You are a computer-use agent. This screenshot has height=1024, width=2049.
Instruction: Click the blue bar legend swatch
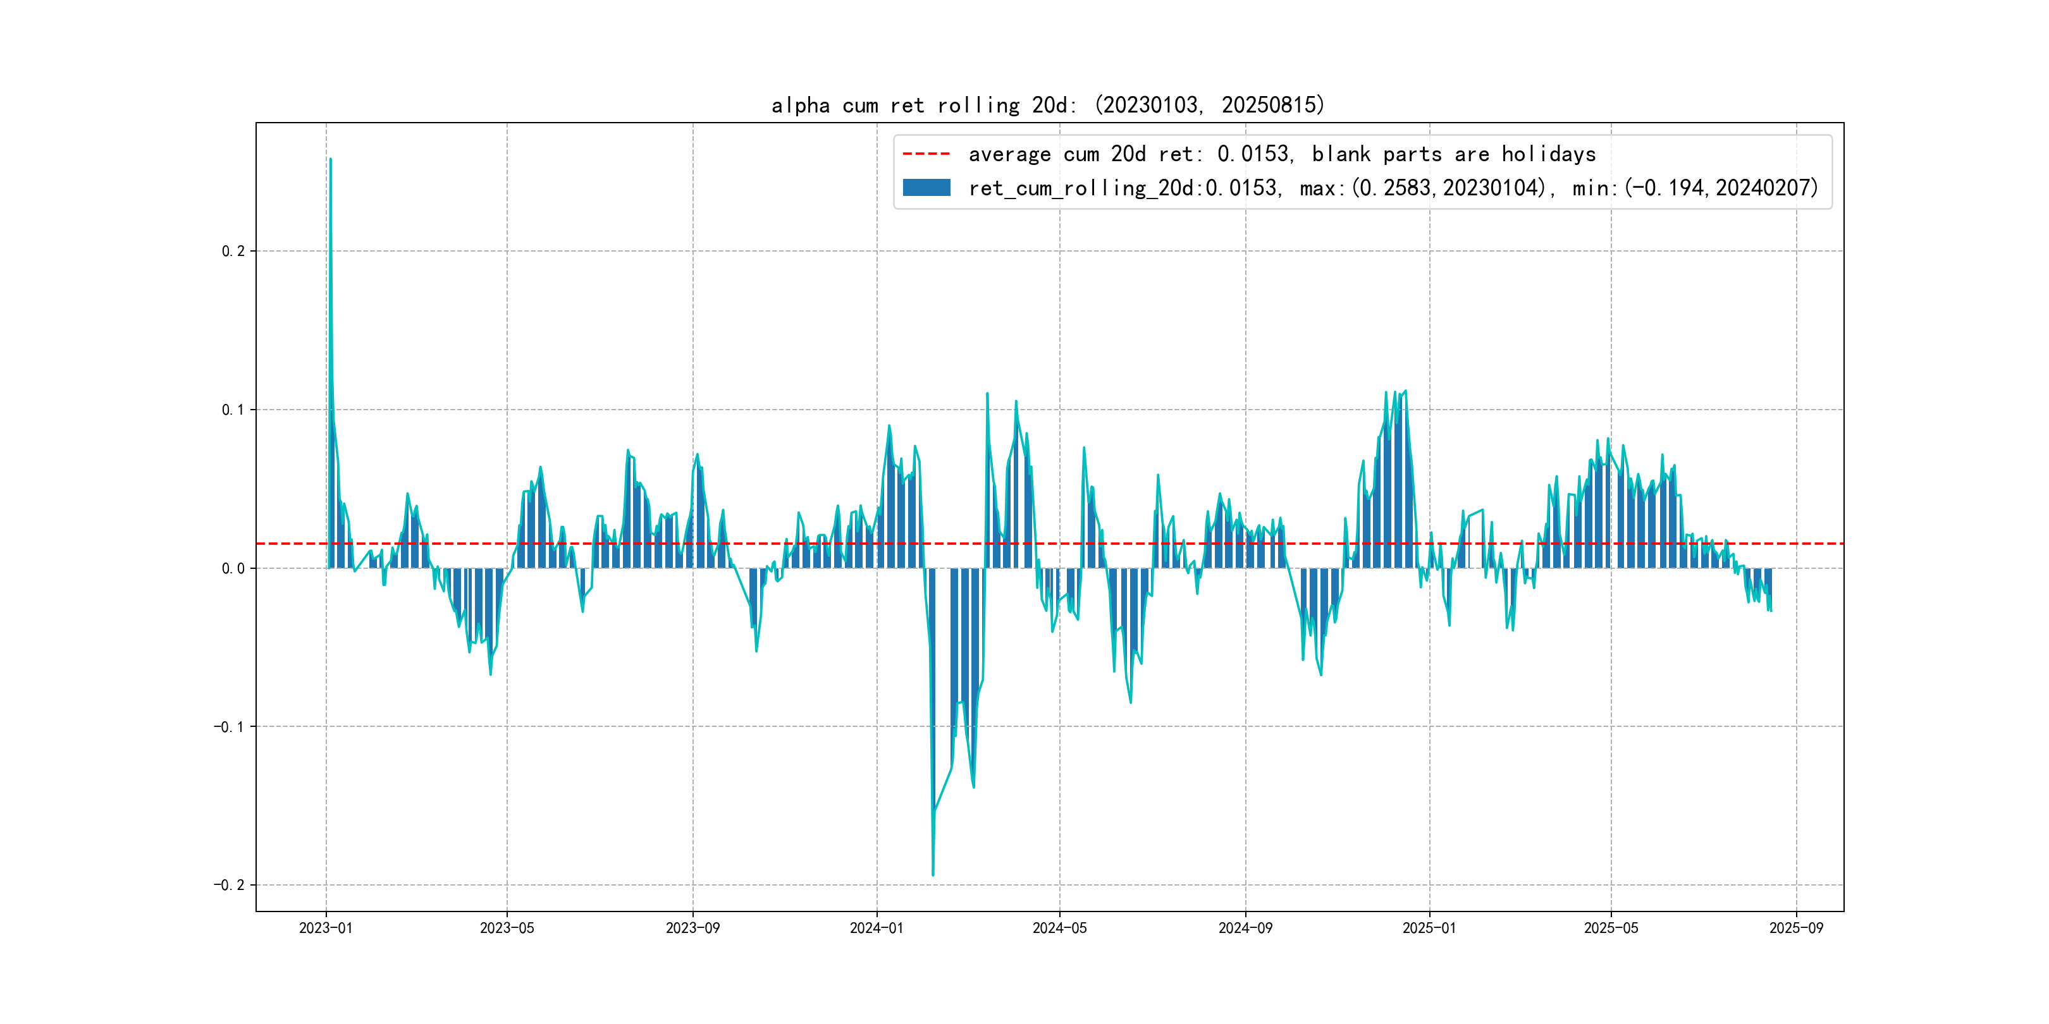926,188
